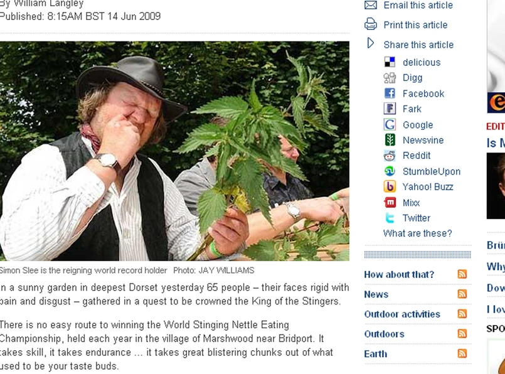Viewport: 505px width, 374px height.
Task: Click the Mixx share icon
Action: pyautogui.click(x=390, y=202)
